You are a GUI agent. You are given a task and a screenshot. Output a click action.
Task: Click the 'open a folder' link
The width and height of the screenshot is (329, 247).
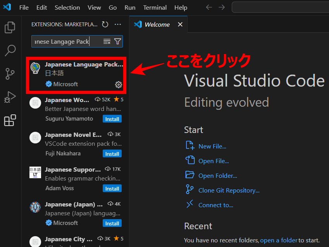(x=279, y=240)
